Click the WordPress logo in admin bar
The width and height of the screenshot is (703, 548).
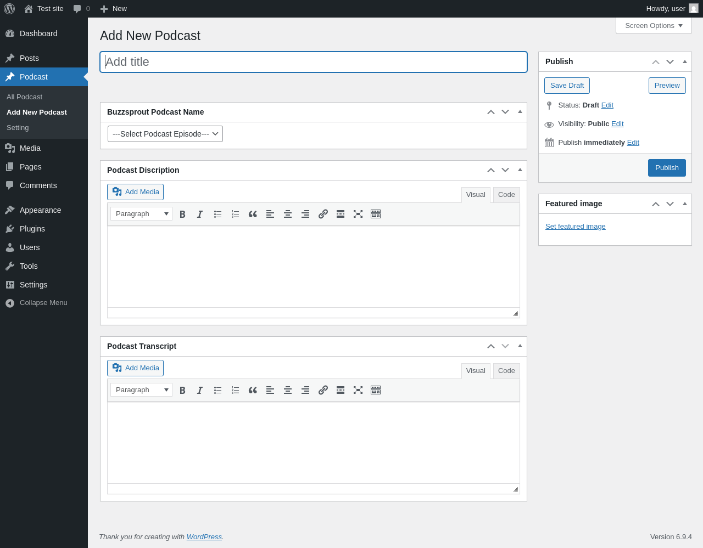(9, 9)
